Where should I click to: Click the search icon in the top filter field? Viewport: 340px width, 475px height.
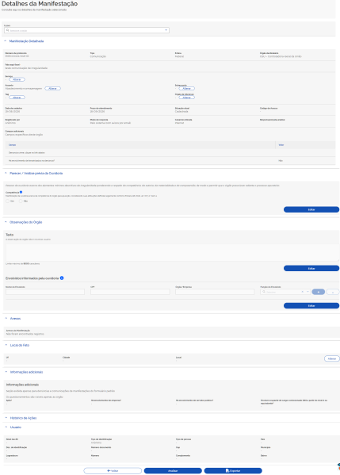[8, 30]
